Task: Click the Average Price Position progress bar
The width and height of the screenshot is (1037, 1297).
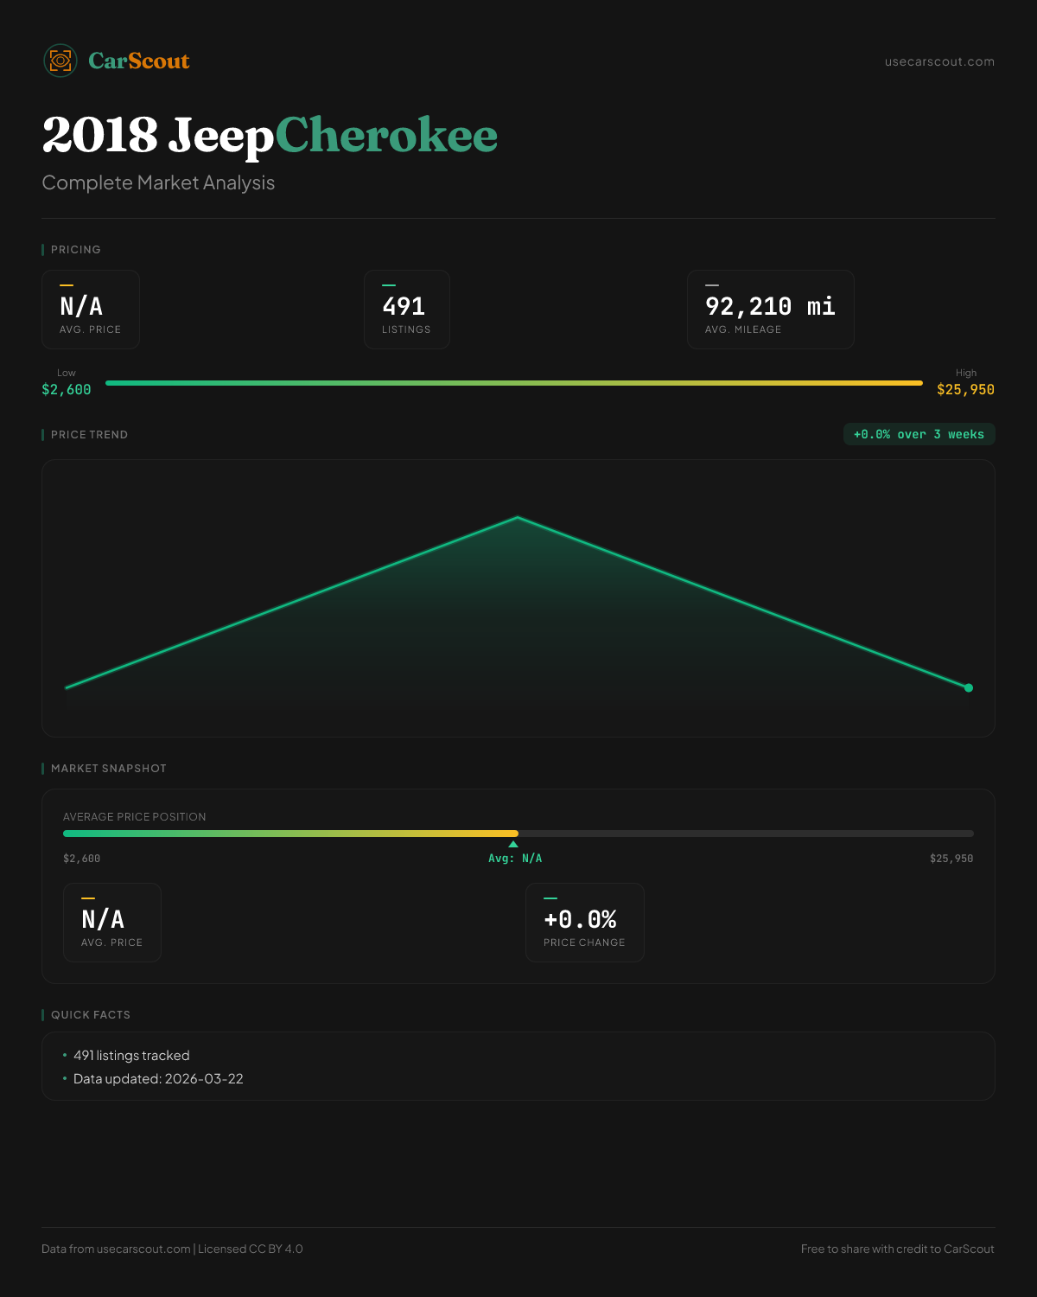Action: click(518, 834)
